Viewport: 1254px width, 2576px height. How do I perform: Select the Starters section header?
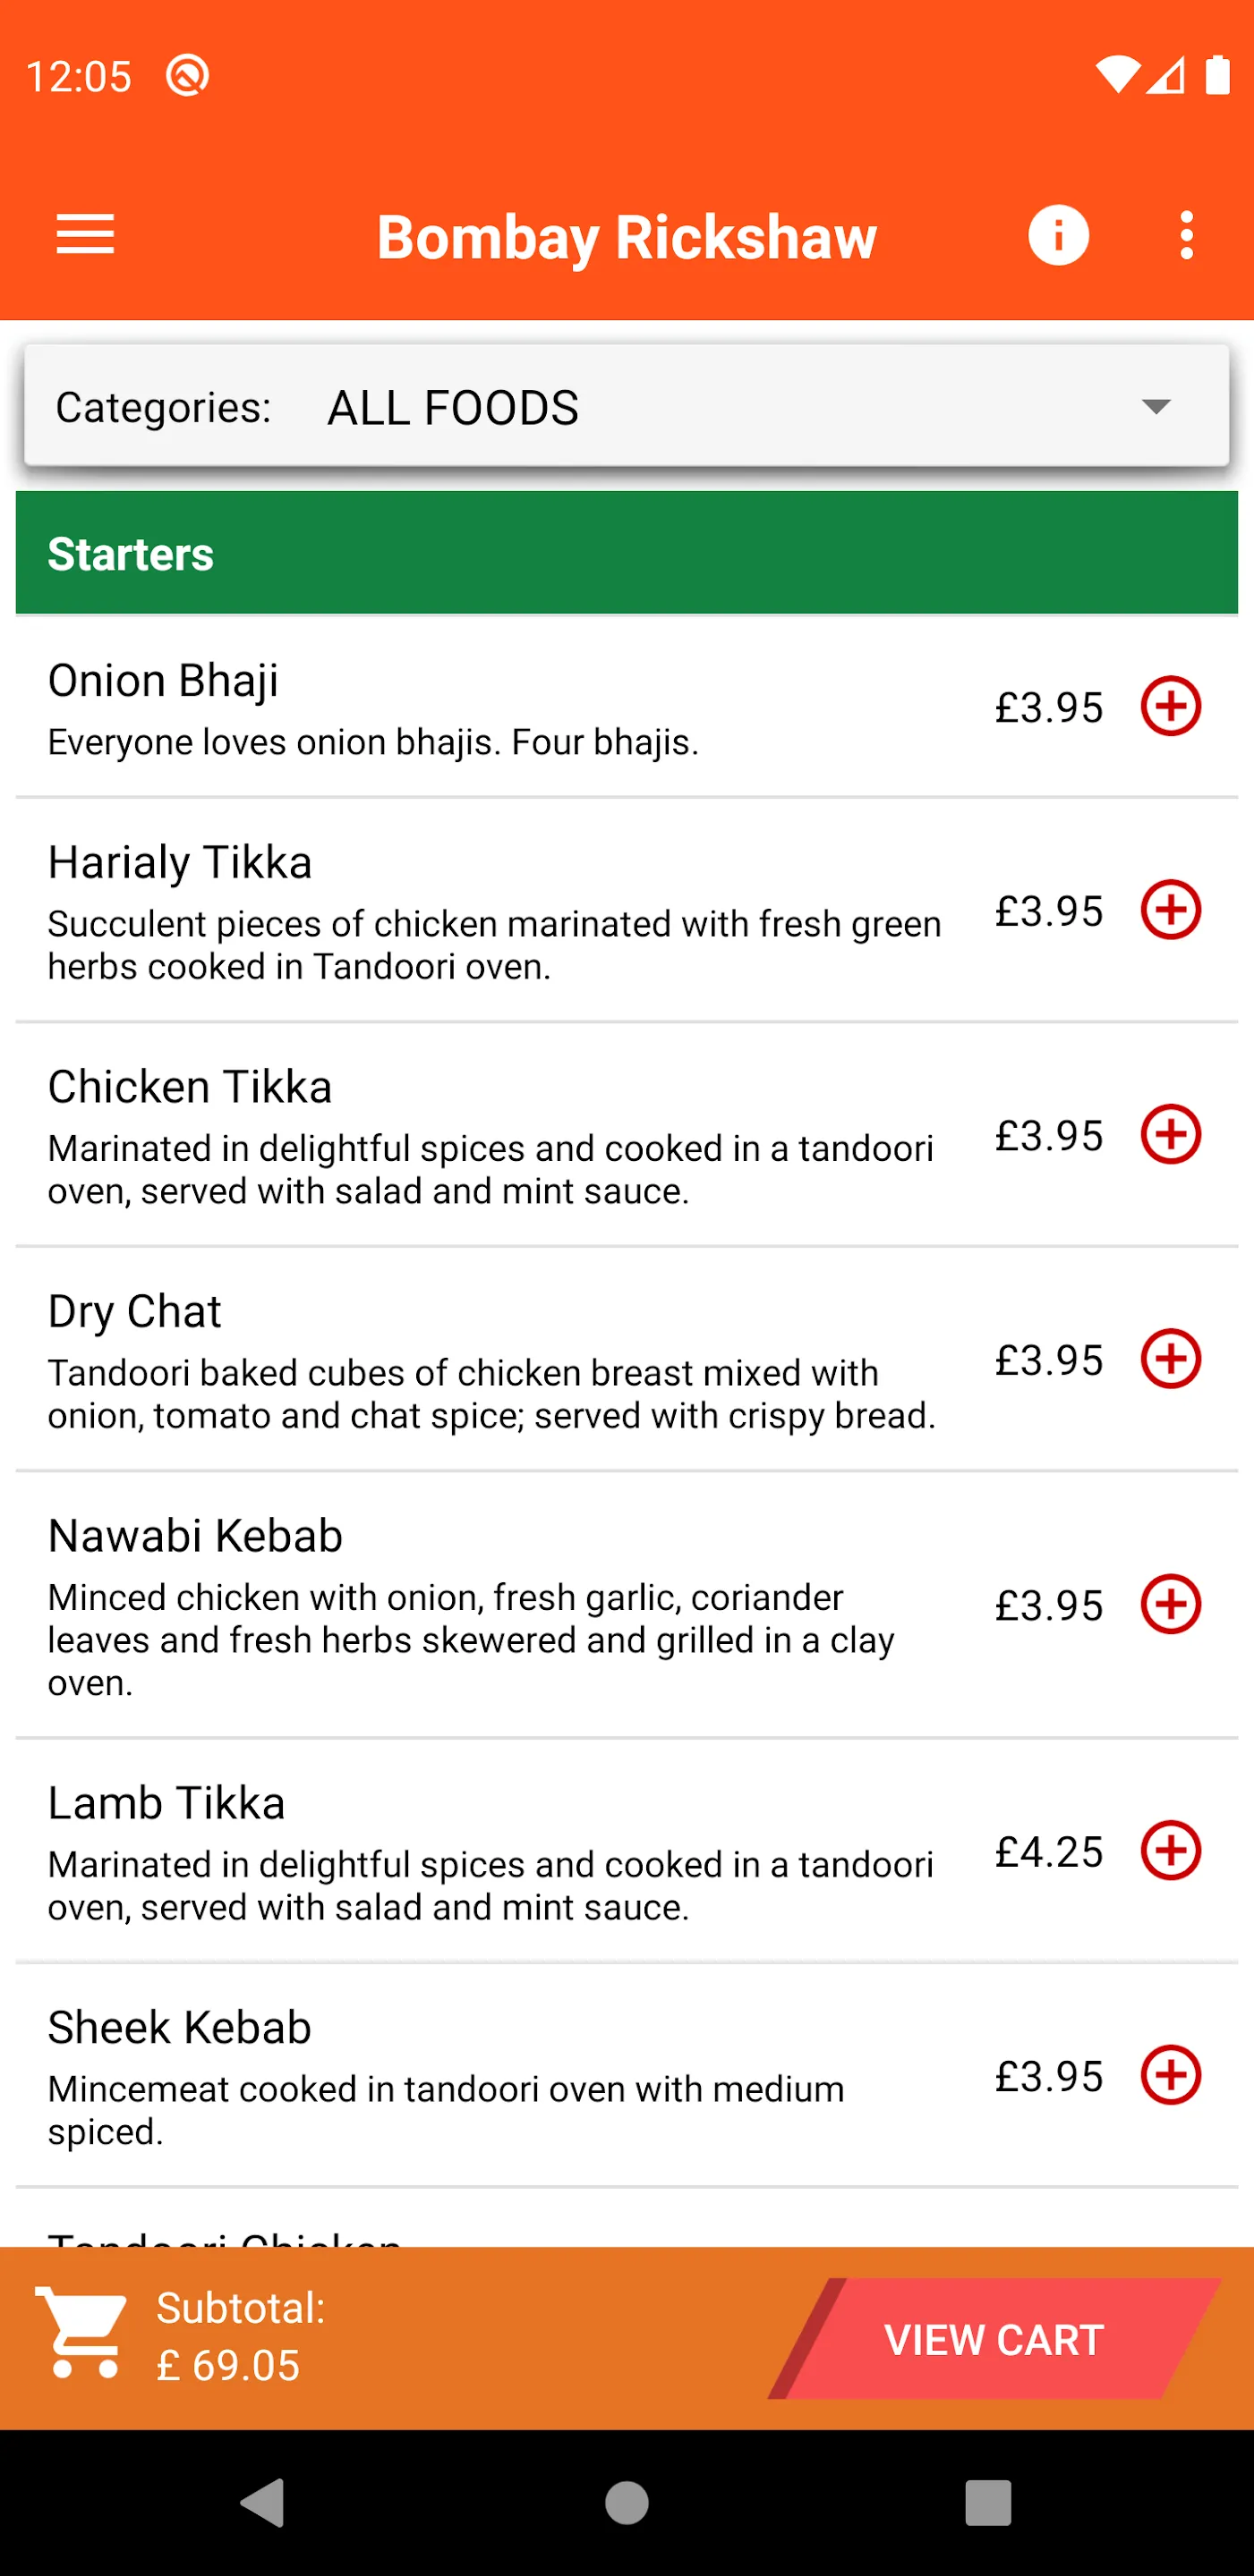(627, 553)
